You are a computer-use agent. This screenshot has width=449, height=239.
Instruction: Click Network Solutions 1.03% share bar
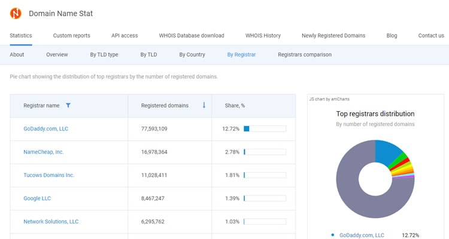click(265, 221)
